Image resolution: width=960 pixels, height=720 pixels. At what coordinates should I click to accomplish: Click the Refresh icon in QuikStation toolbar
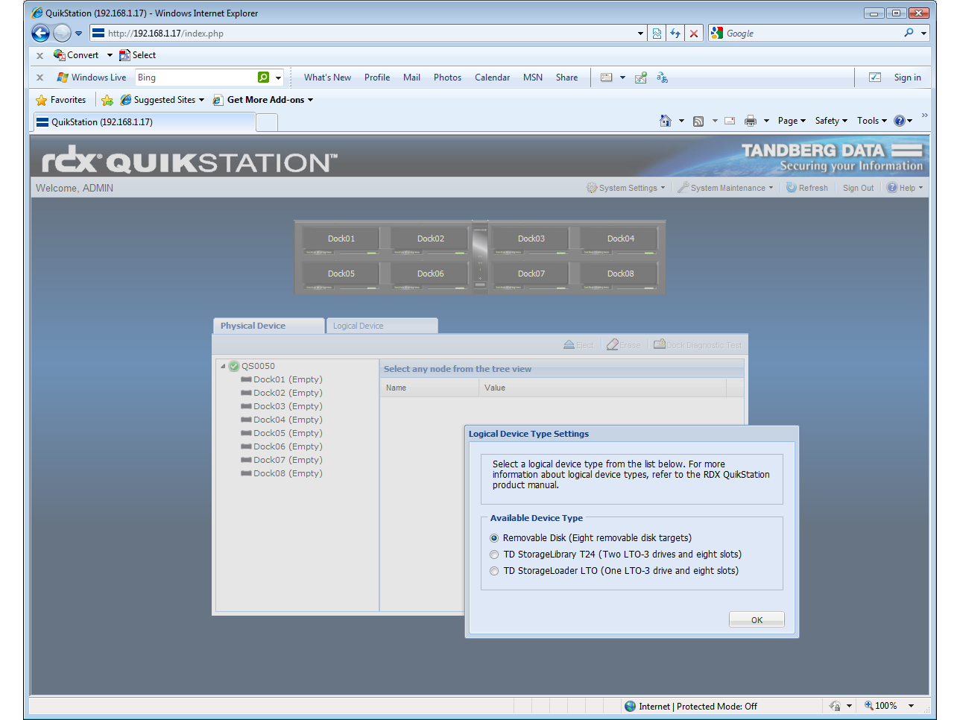(x=792, y=188)
